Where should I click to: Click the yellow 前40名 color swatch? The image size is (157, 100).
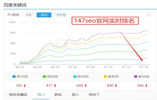(x=105, y=77)
